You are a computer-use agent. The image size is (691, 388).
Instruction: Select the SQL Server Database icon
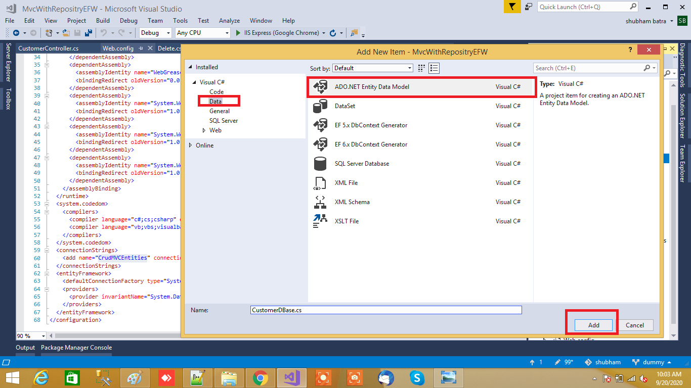[320, 164]
